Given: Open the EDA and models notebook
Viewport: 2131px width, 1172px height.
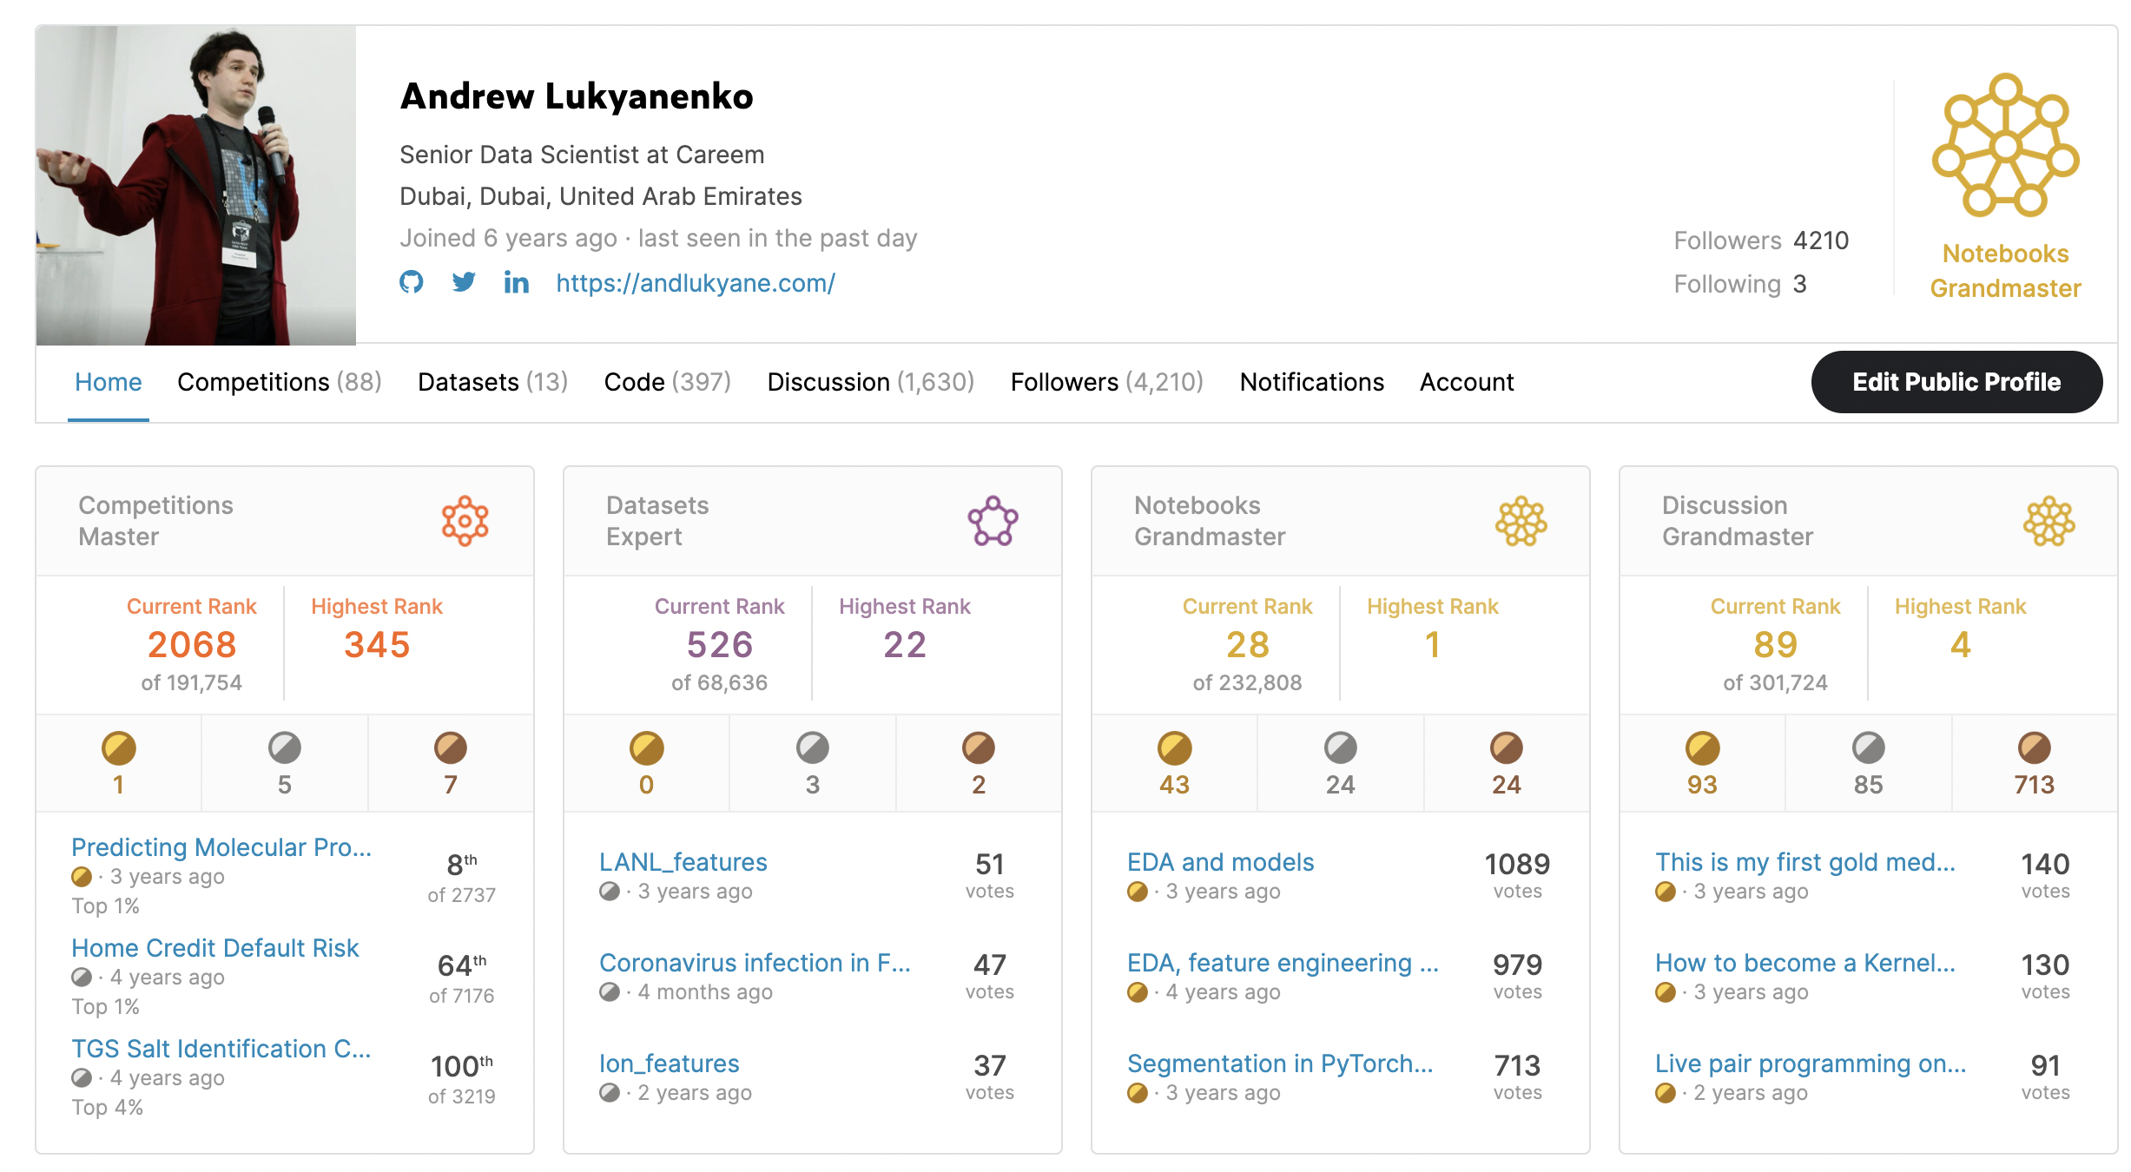Looking at the screenshot, I should pyautogui.click(x=1220, y=862).
